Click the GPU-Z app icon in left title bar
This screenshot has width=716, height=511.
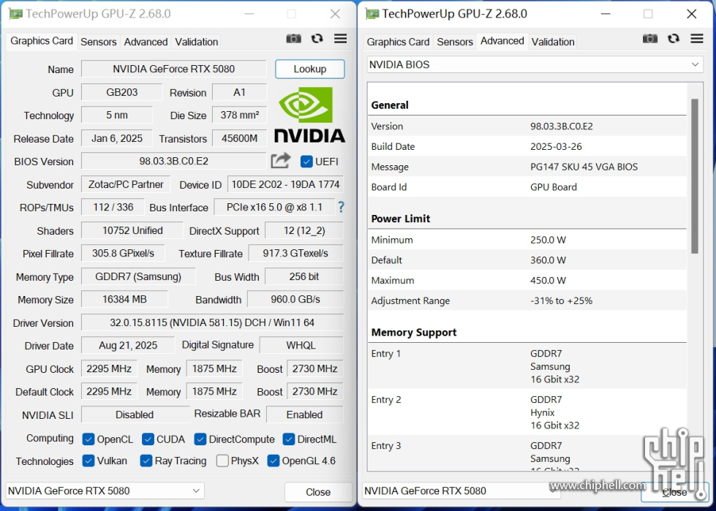(15, 14)
